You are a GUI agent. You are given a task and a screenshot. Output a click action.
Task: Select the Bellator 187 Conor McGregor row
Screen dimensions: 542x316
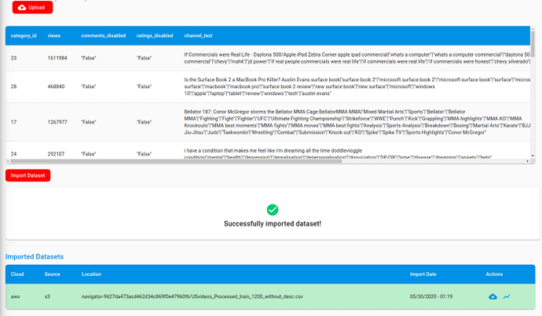pyautogui.click(x=268, y=122)
